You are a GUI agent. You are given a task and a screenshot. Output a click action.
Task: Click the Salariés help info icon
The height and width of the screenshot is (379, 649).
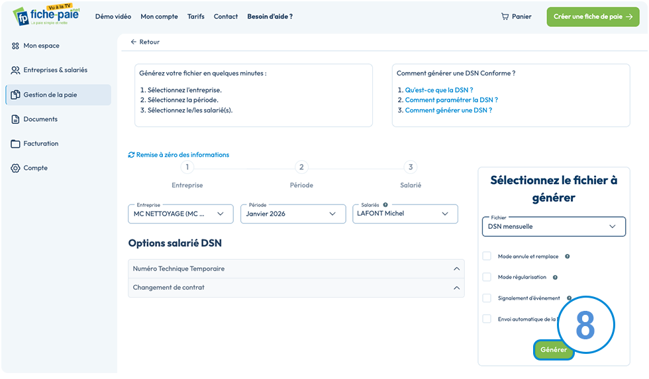(x=385, y=204)
